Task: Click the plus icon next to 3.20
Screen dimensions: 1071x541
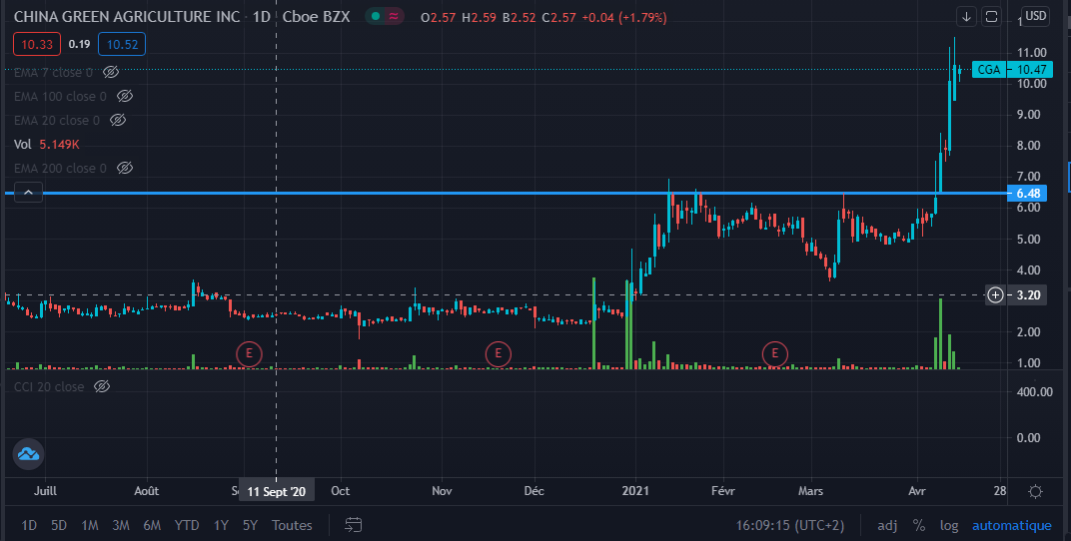Action: pyautogui.click(x=995, y=294)
